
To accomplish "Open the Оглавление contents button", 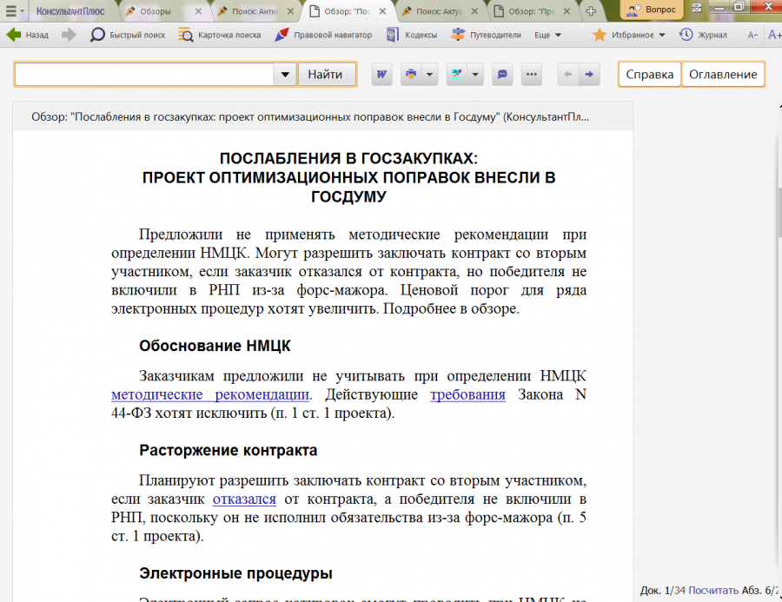I will click(x=723, y=75).
